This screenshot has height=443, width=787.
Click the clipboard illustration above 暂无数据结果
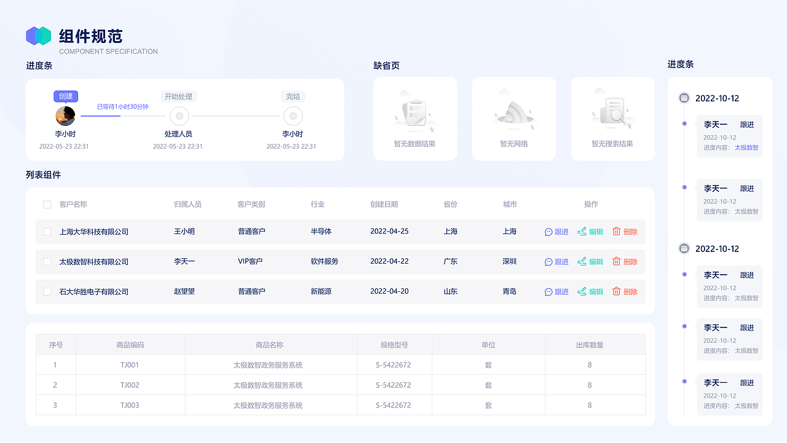coord(415,111)
